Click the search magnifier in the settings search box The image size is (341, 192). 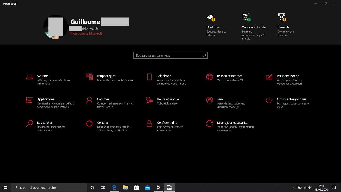204,55
